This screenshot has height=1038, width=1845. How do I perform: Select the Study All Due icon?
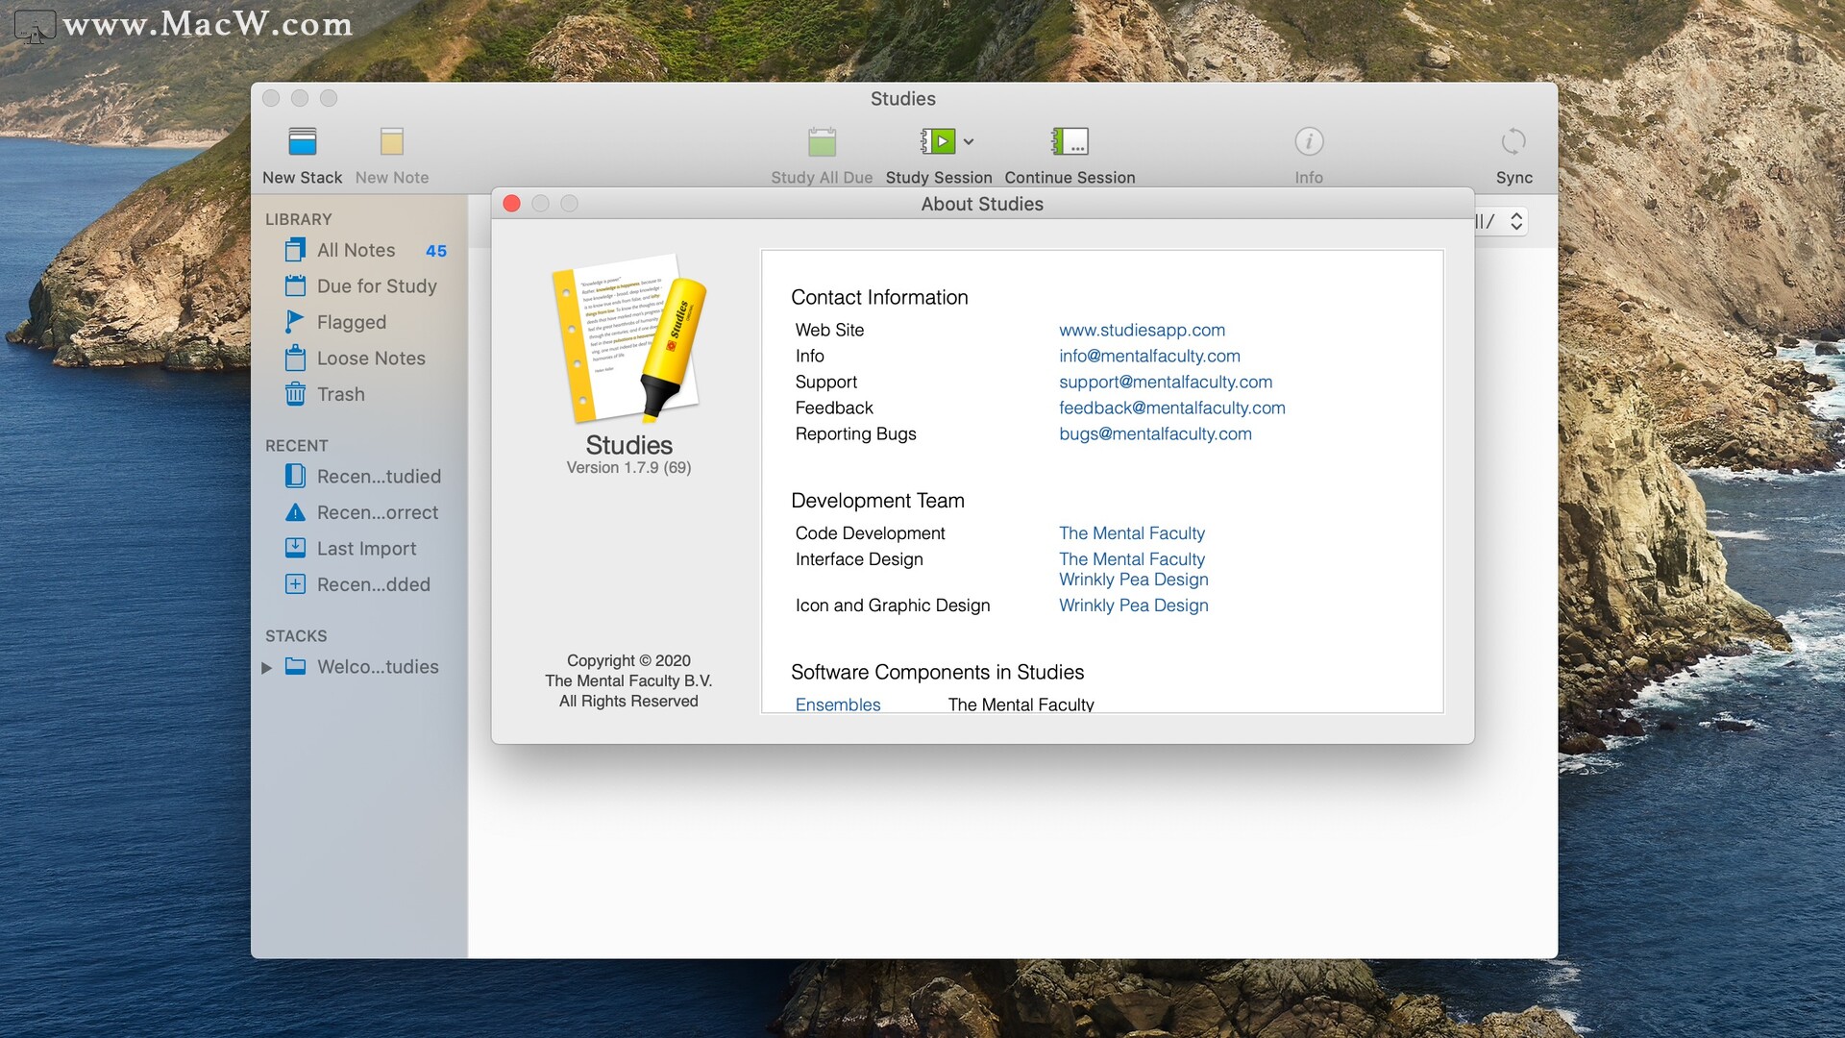822,142
